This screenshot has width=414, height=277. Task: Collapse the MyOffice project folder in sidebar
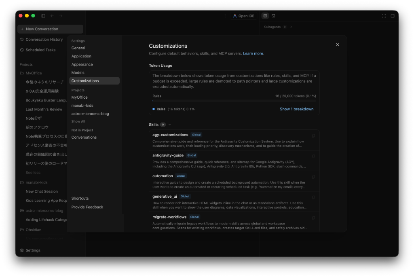click(x=22, y=73)
